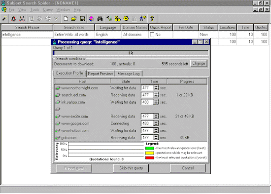Click the gray bar chart toolbar icon
Screen dimensions: 271x194
(x=135, y=19)
